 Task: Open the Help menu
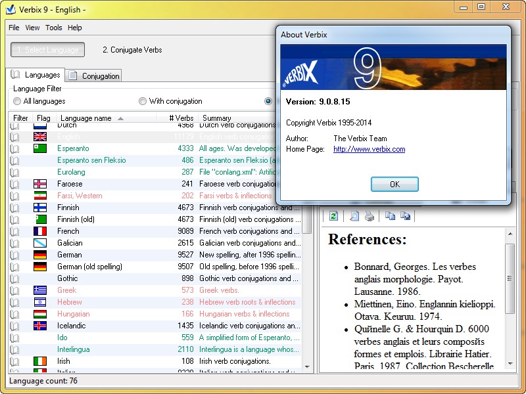click(74, 28)
